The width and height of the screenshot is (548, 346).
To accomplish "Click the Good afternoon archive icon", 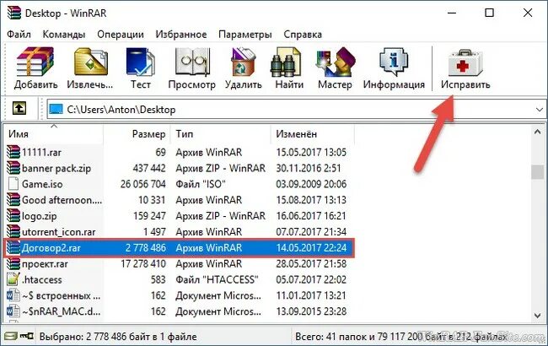I will [13, 200].
